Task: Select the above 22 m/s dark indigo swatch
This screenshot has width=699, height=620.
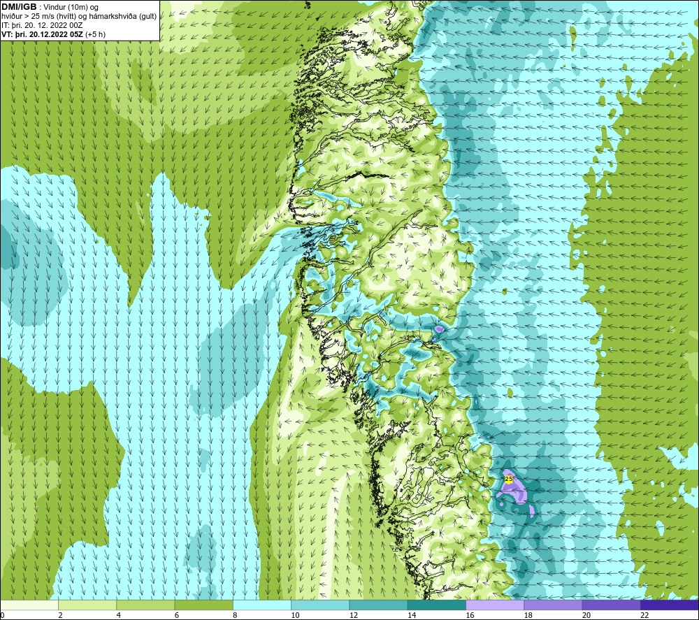Action: click(670, 605)
